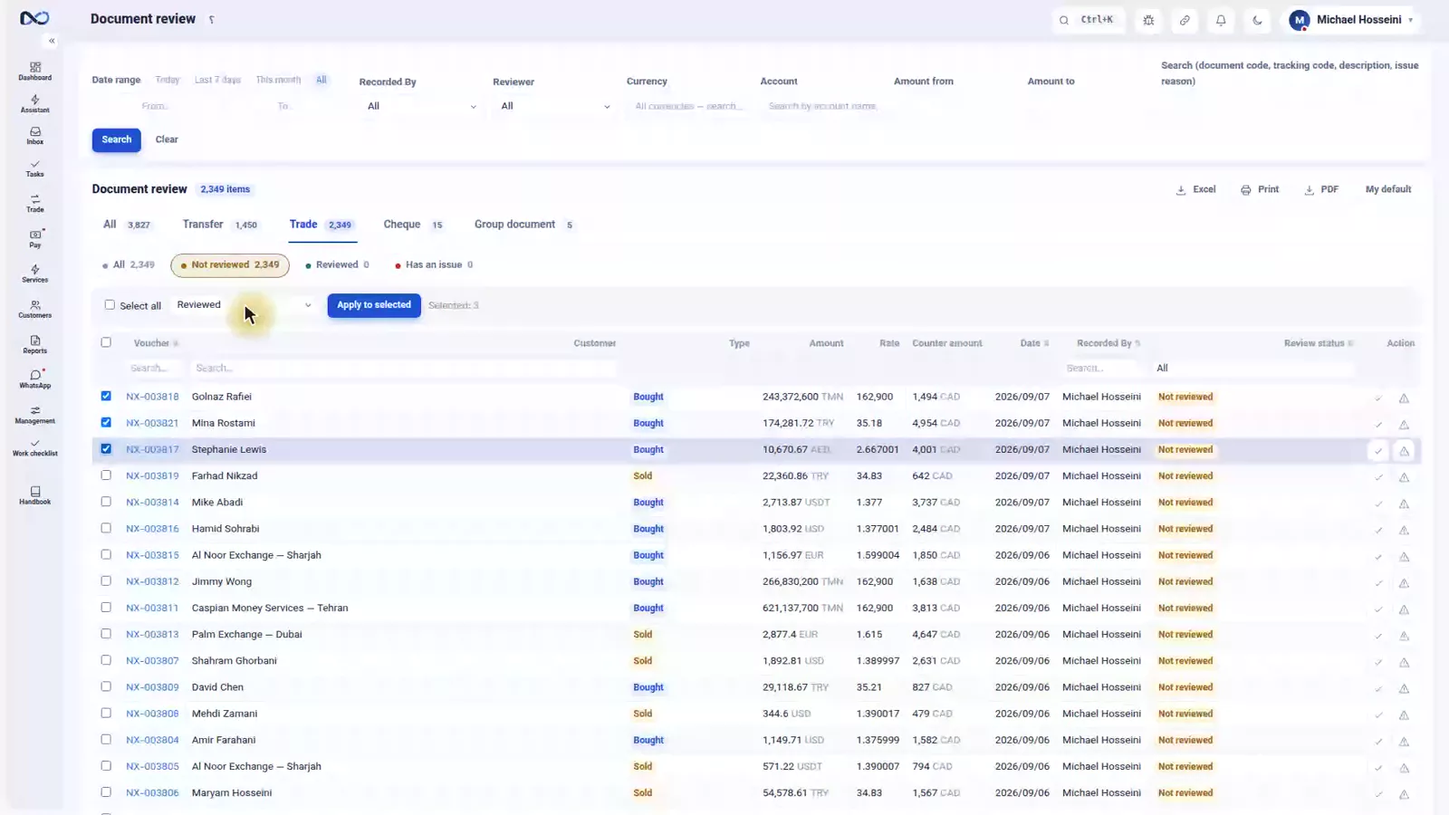Open Reports in the sidebar

[34, 344]
